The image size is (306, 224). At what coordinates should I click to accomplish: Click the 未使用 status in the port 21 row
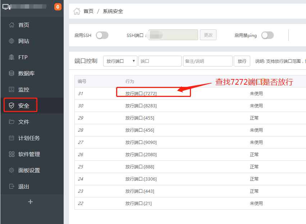coord(256,203)
